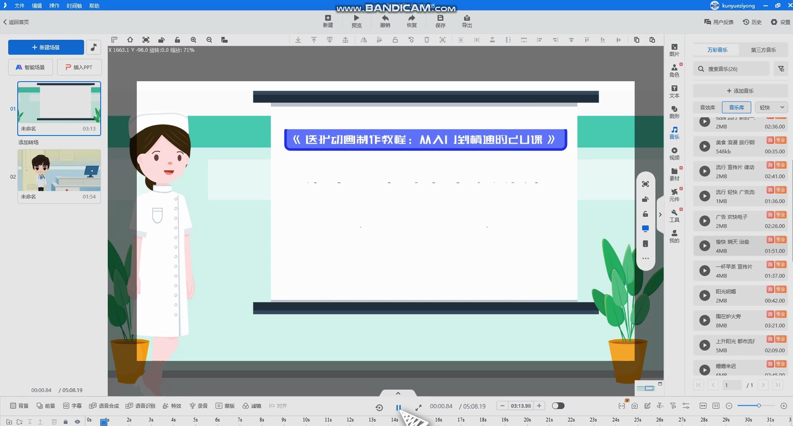Open the more options ellipsis in floating bar

click(645, 258)
